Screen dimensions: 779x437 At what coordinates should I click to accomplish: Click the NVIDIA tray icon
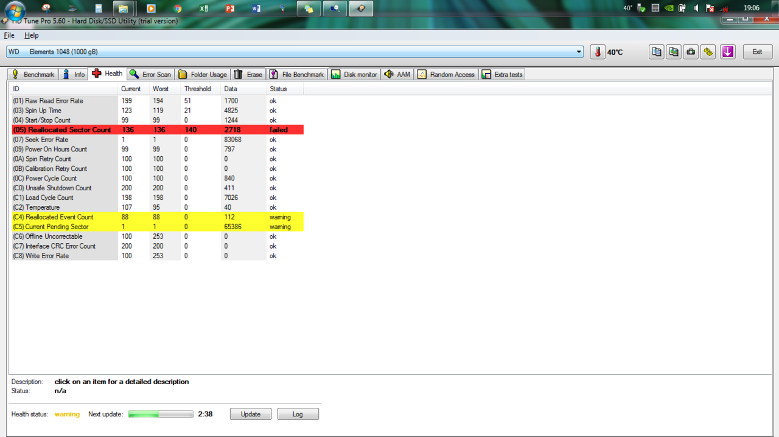[x=669, y=9]
